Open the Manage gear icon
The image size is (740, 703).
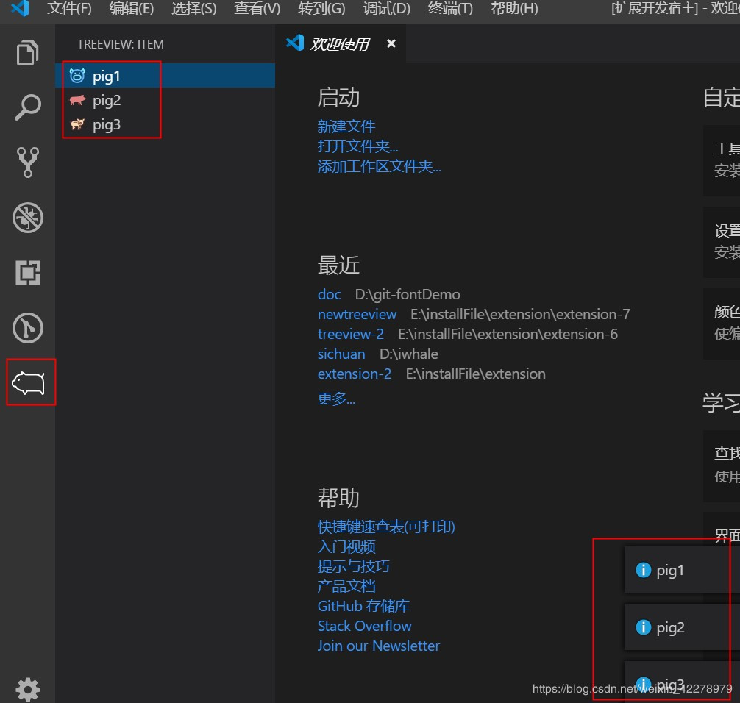27,689
